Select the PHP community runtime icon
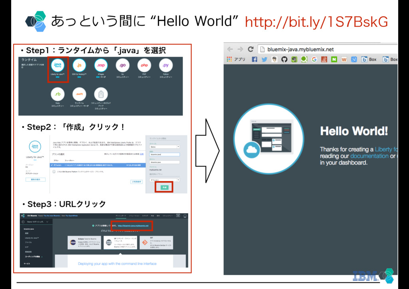This screenshot has width=409, height=289. coord(144,65)
